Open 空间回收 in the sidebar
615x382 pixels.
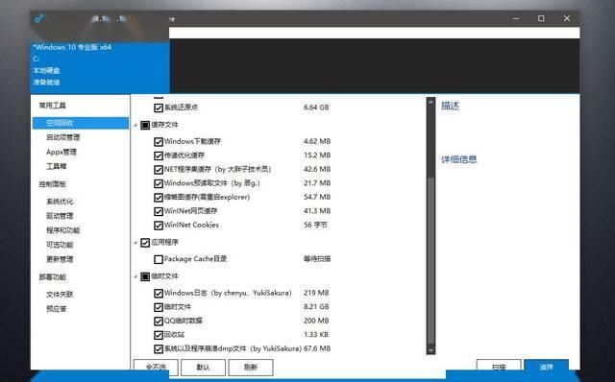[81, 123]
